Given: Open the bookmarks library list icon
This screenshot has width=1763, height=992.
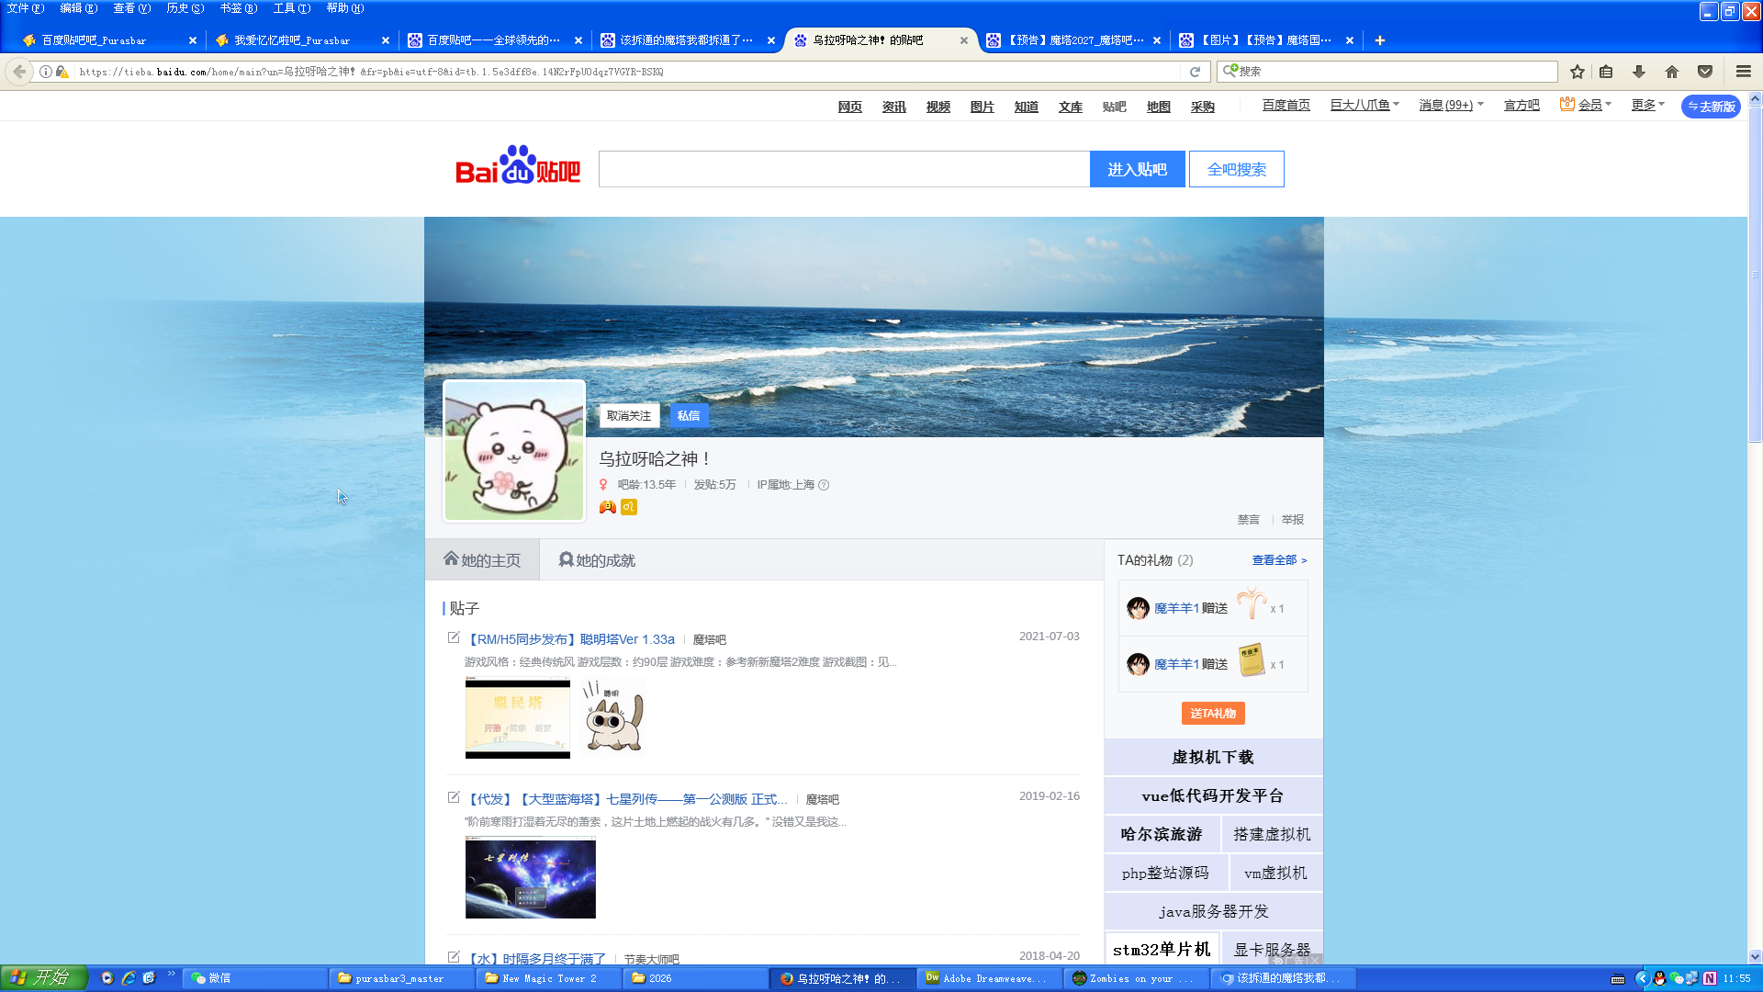Looking at the screenshot, I should (1606, 72).
